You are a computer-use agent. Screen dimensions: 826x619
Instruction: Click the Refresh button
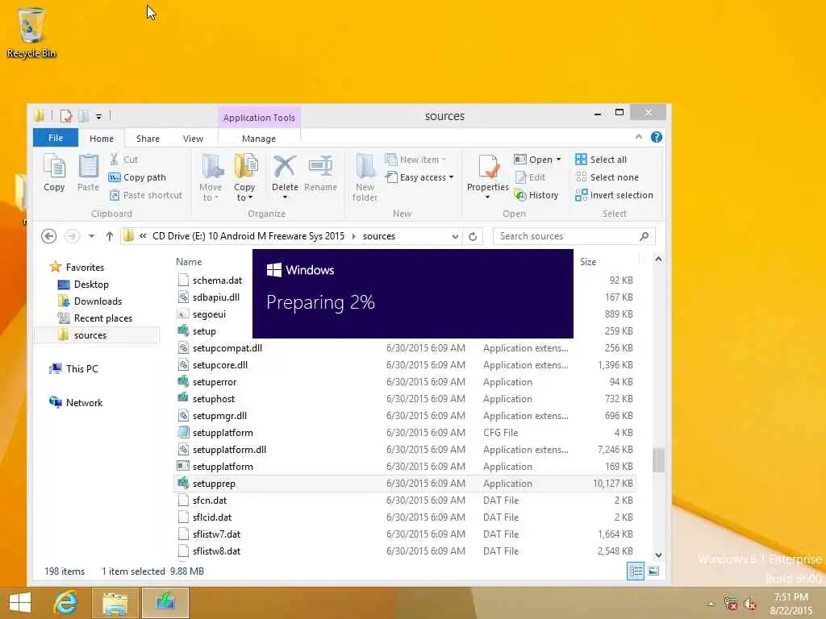pos(473,237)
